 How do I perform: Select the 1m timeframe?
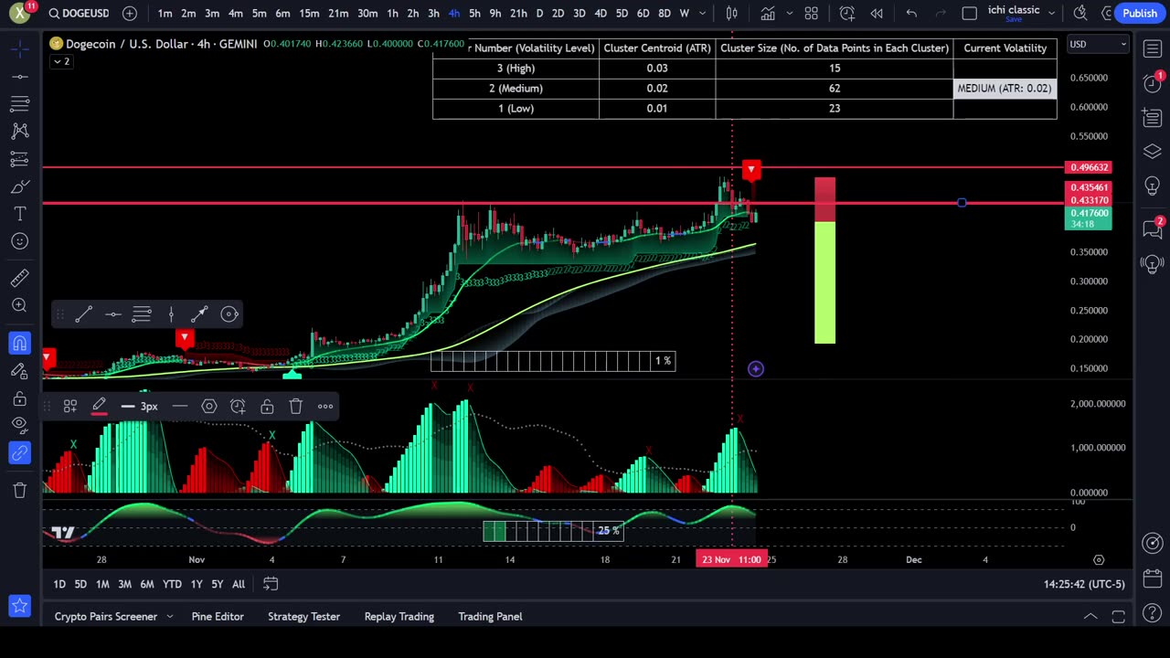click(165, 13)
